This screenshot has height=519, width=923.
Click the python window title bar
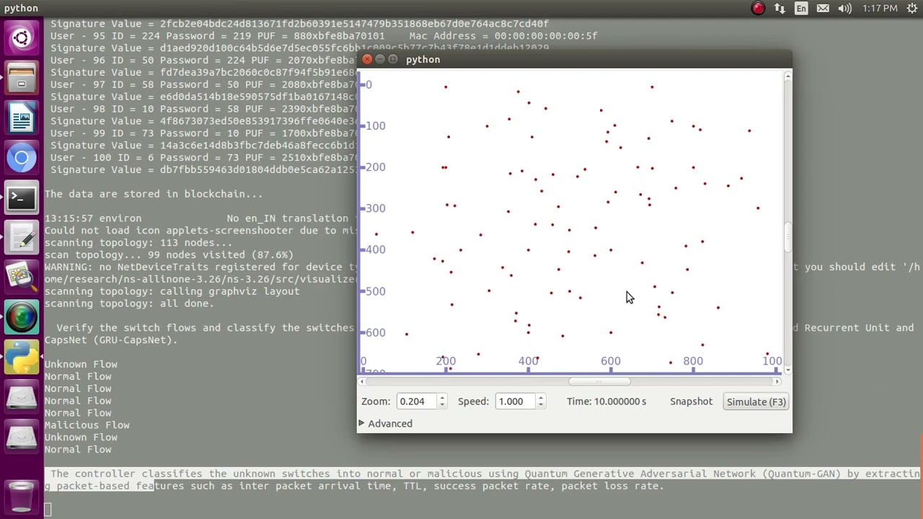pos(574,59)
